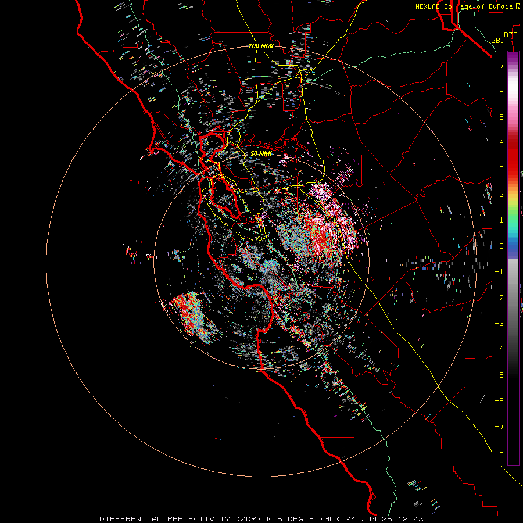Click the 50 NMI range ring label
The width and height of the screenshot is (523, 523).
tap(261, 154)
